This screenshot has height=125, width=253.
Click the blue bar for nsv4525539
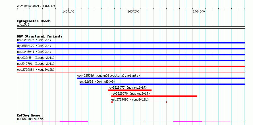[161, 78]
